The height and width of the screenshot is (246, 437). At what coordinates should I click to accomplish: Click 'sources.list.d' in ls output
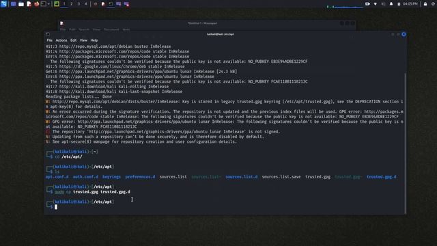[242, 177]
